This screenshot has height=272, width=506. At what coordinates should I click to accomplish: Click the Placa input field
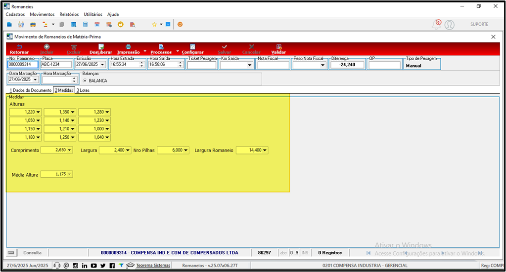56,64
